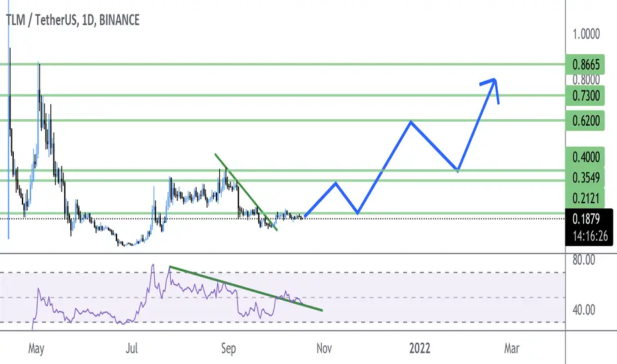617x364 pixels.
Task: Click the Mar date label
Action: tap(512, 348)
